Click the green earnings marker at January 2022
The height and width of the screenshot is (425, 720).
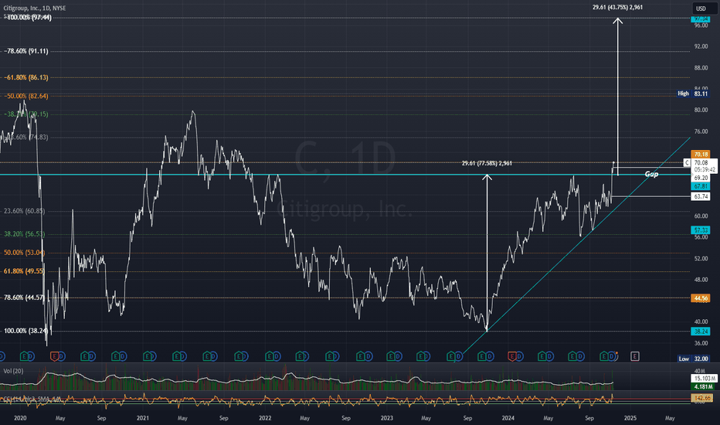point(270,356)
